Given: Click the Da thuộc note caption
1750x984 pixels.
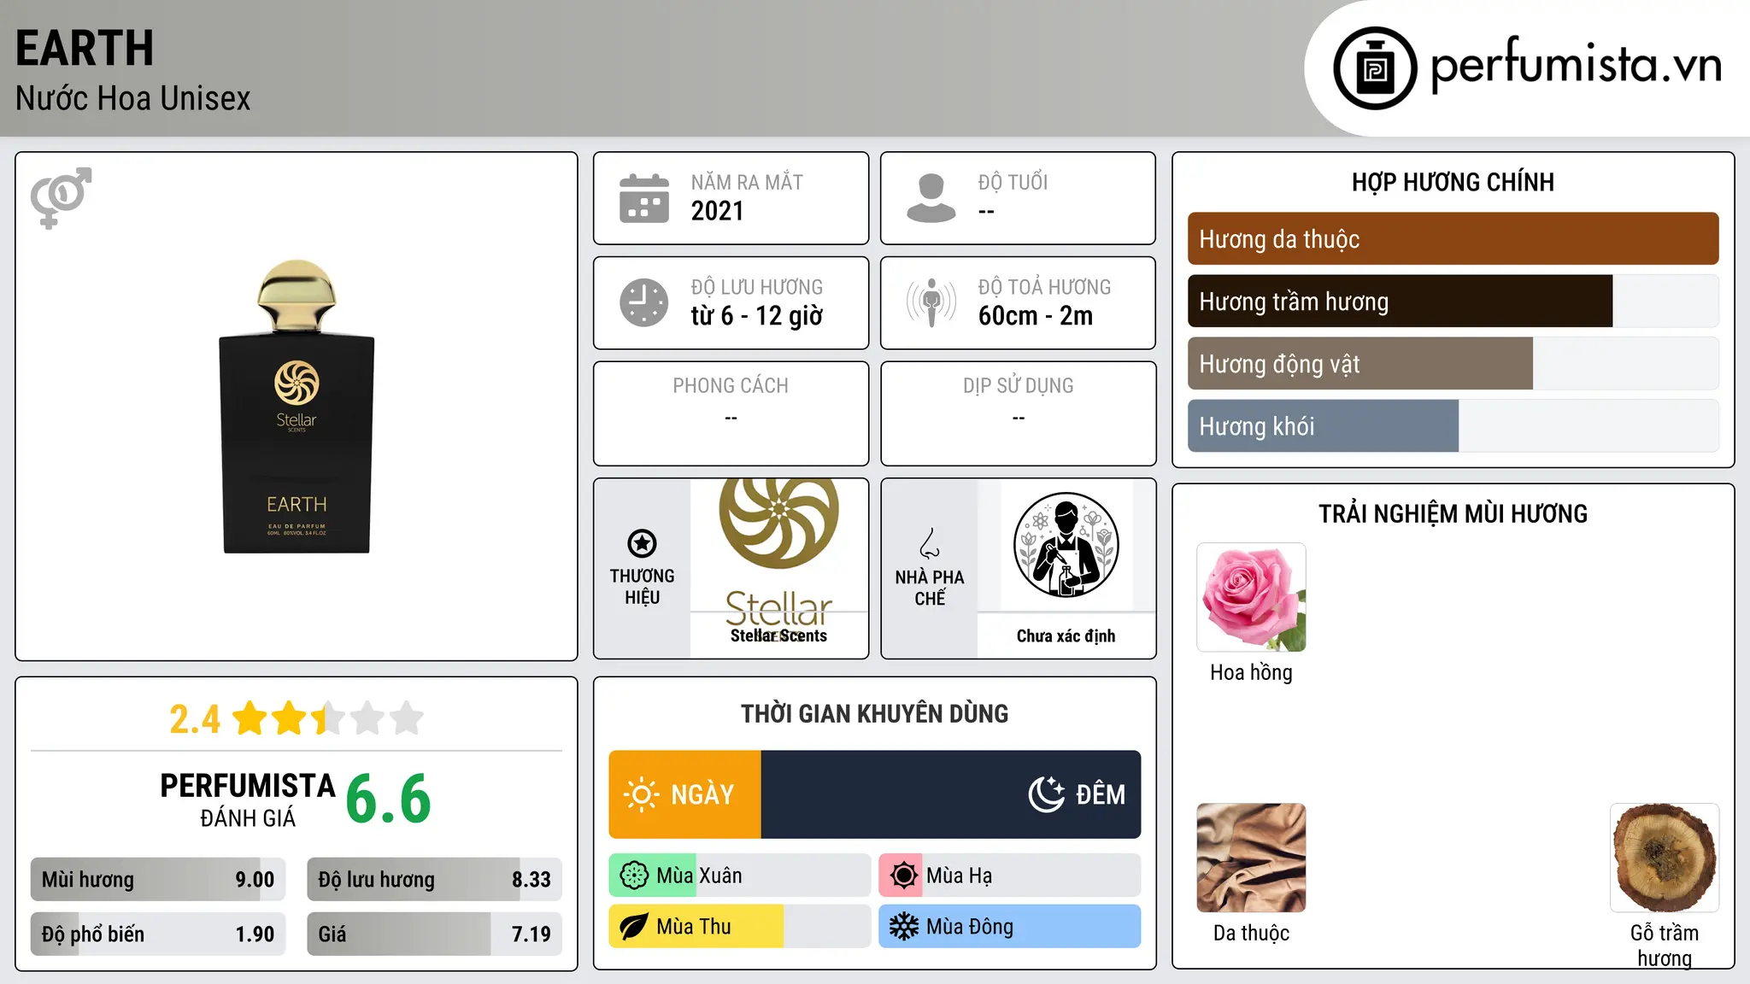Looking at the screenshot, I should click(x=1251, y=933).
